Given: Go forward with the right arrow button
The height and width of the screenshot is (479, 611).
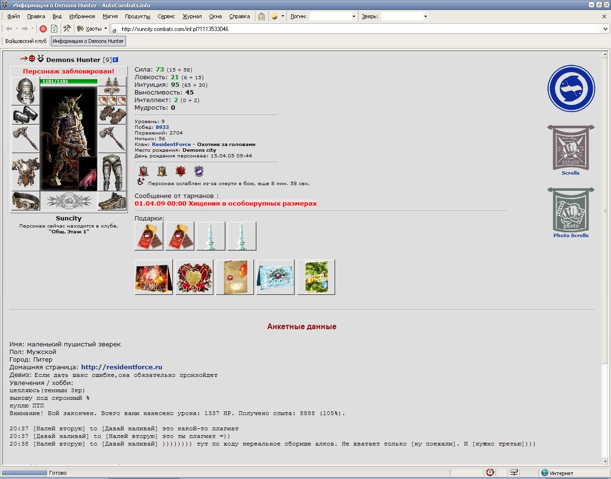Looking at the screenshot, I should [25, 29].
